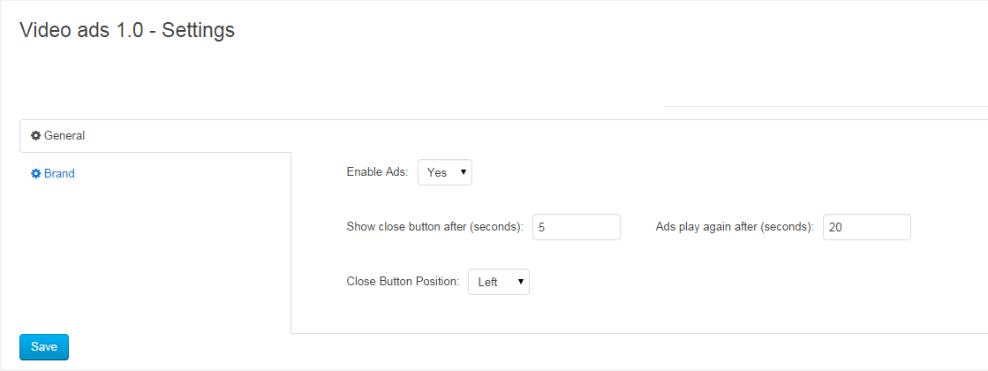Click the Ads play again after label
The height and width of the screenshot is (371, 988).
click(x=734, y=227)
